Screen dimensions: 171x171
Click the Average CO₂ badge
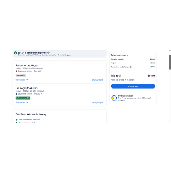21,75
